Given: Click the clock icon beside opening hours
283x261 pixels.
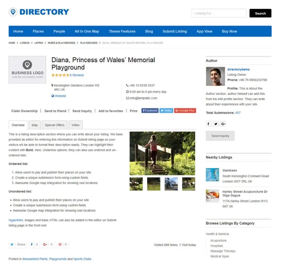Looking at the screenshot, I should [x=127, y=92].
